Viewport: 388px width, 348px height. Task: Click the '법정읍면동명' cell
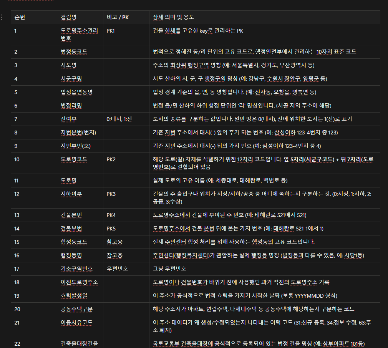click(80, 92)
